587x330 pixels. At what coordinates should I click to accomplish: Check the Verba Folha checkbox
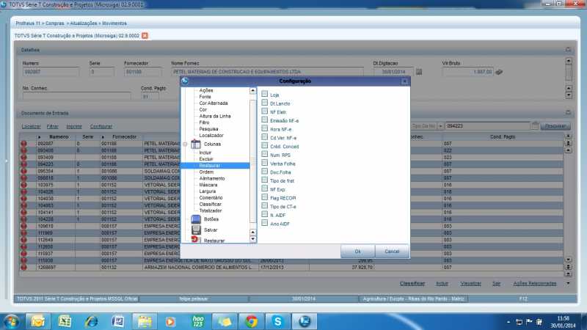265,163
